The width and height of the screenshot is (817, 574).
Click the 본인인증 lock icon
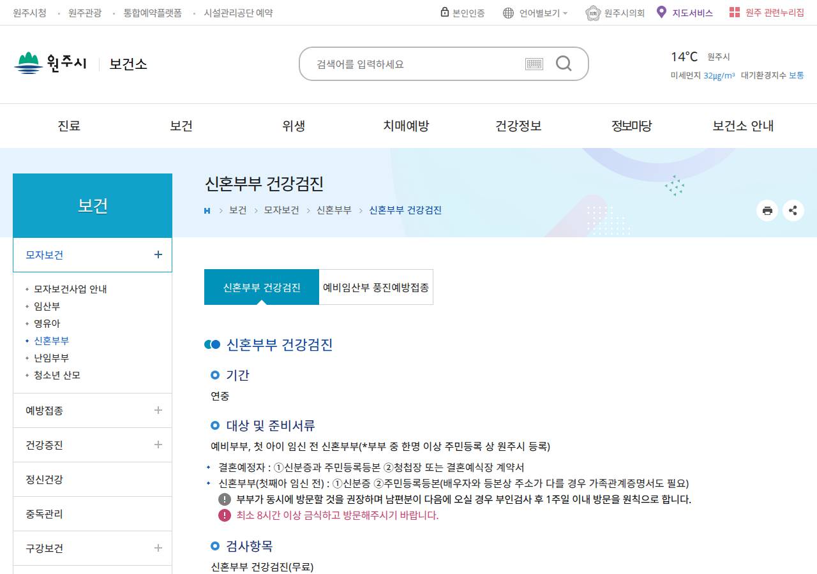tap(445, 12)
